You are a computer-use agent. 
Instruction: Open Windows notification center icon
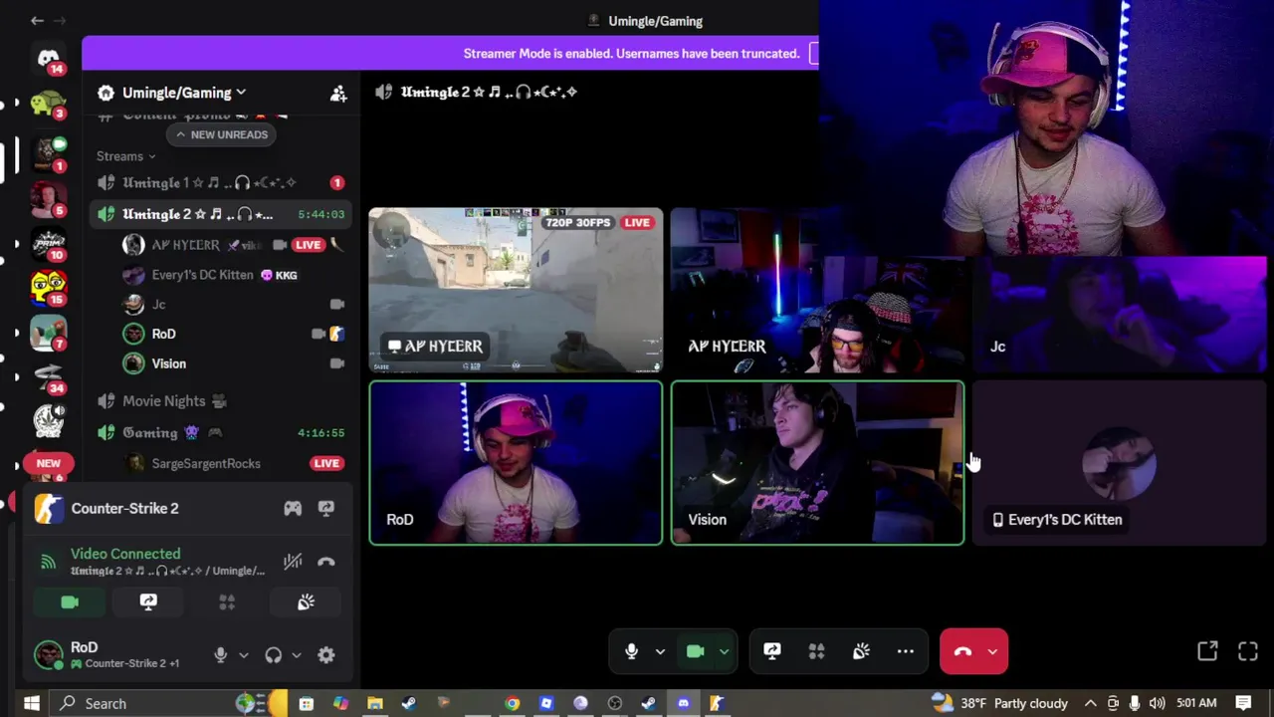[1243, 703]
